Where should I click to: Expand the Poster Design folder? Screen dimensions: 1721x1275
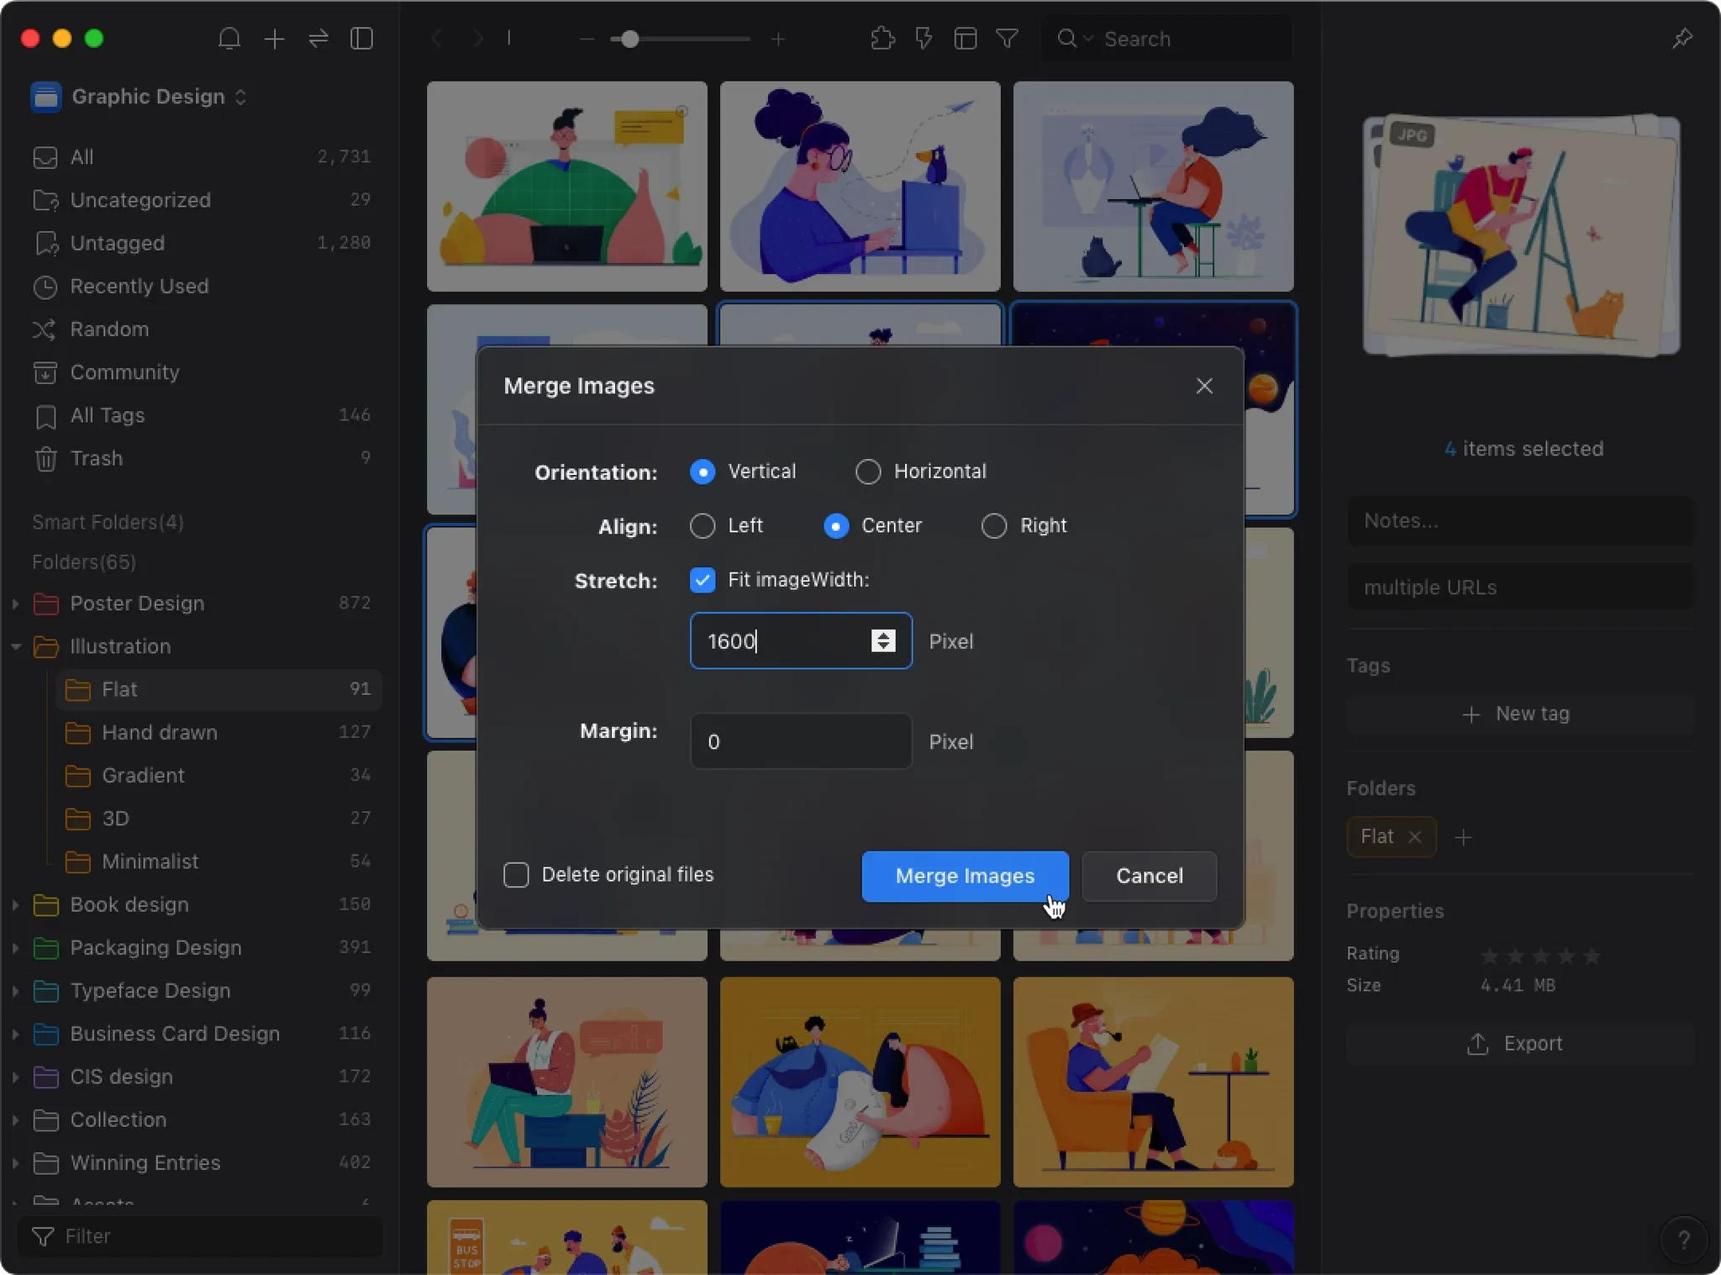click(15, 603)
